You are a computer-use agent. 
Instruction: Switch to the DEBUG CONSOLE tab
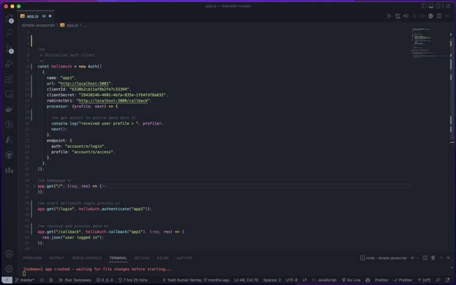pyautogui.click(x=87, y=258)
